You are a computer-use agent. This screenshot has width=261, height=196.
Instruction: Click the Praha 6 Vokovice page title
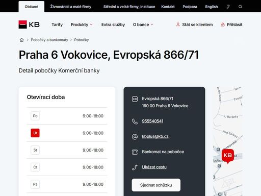109,55
